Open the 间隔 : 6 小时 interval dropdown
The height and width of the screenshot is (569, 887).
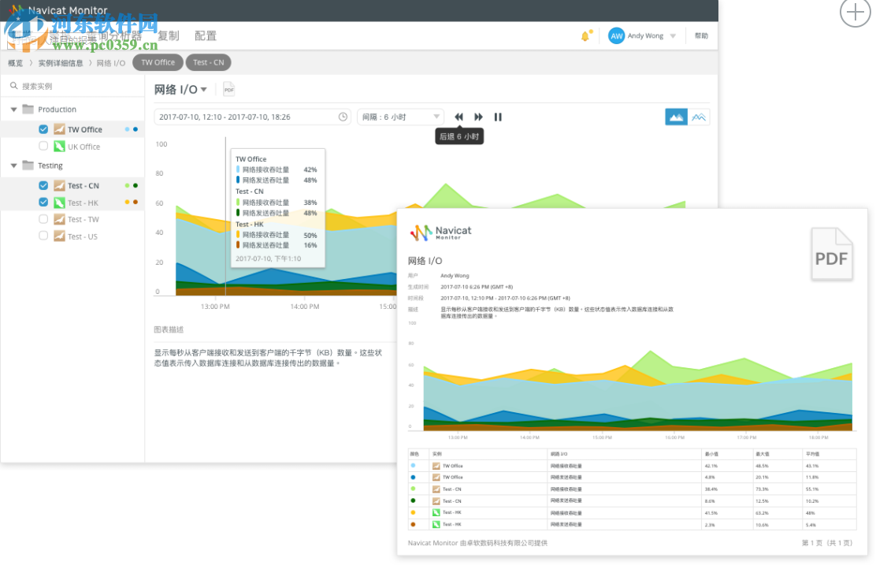pyautogui.click(x=399, y=117)
